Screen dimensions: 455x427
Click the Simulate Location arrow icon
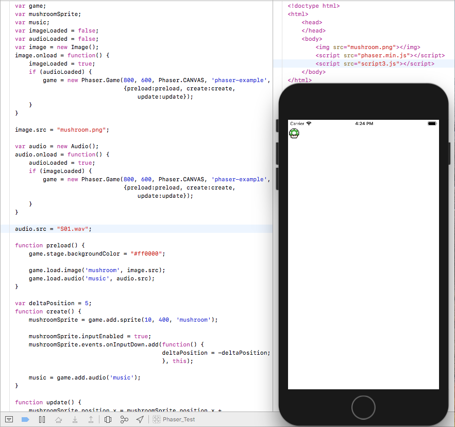click(140, 419)
